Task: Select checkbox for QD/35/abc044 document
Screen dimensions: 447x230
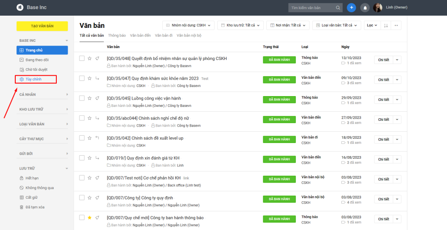Action: tap(82, 118)
